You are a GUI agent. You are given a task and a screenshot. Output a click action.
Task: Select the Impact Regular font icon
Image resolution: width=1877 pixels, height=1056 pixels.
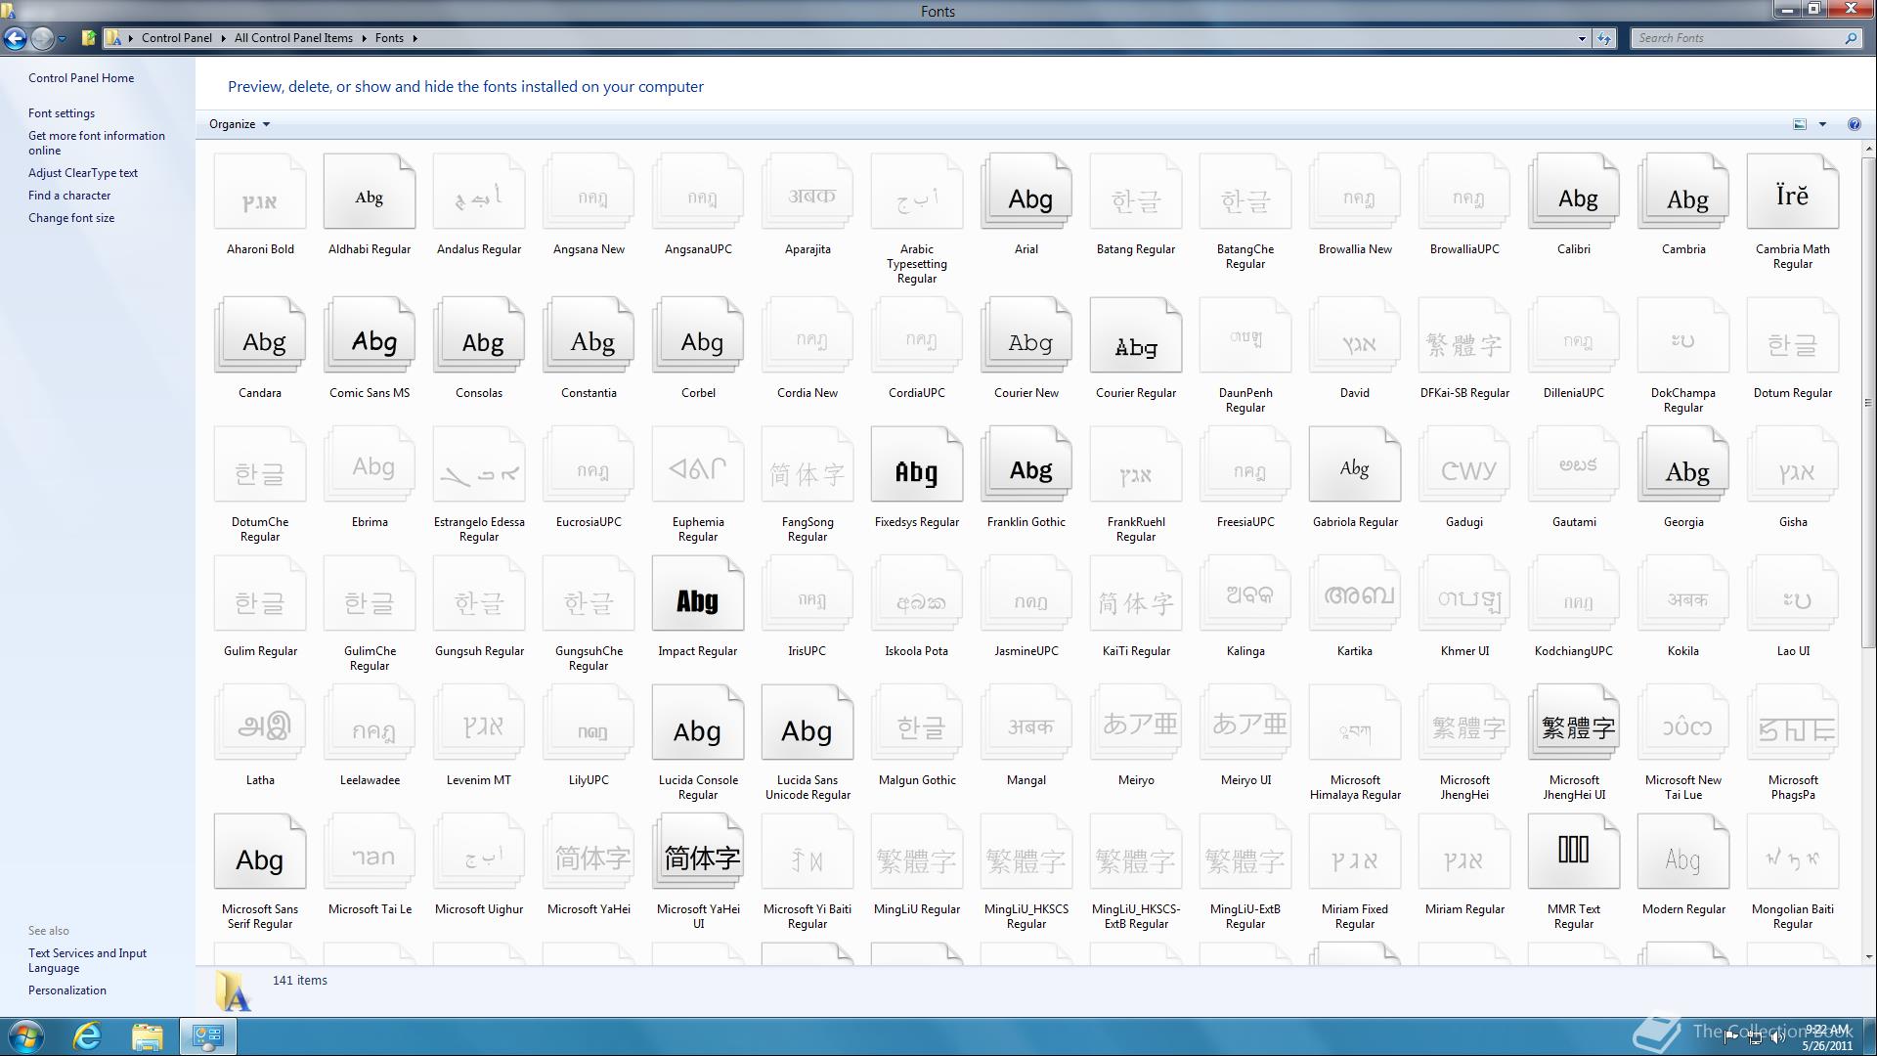698,594
